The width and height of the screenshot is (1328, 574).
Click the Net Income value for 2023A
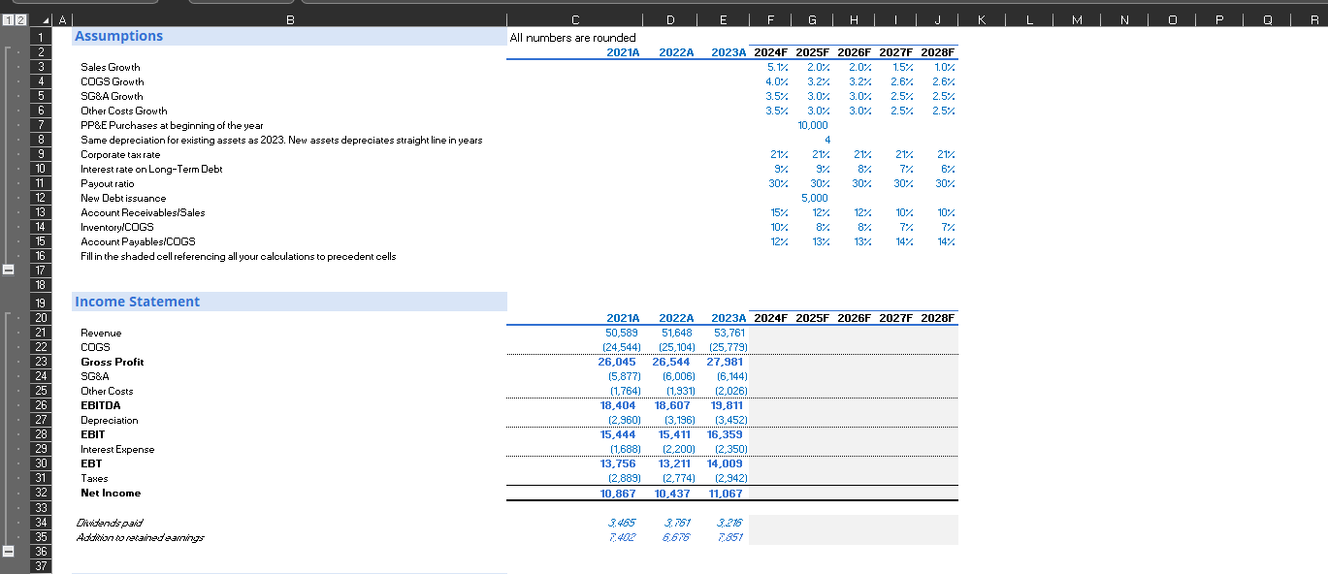(x=726, y=493)
